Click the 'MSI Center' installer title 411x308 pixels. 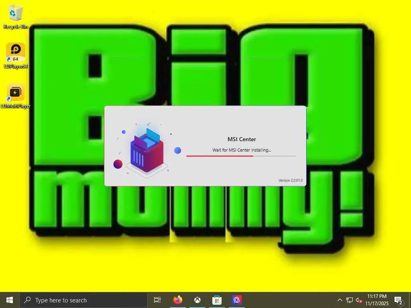click(x=242, y=139)
